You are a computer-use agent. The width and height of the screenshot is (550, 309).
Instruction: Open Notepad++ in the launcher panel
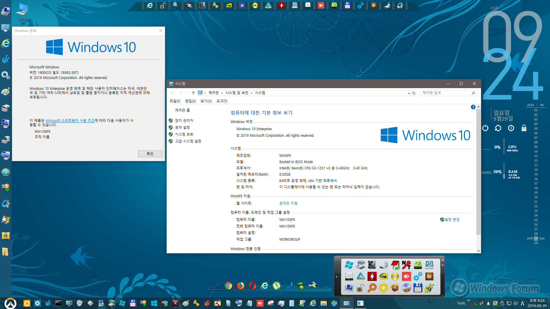[395, 265]
